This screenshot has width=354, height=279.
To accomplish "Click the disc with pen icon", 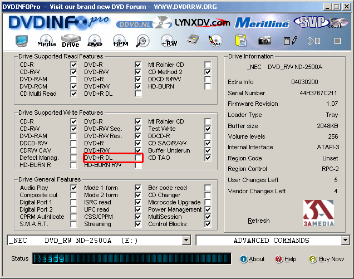I will pos(215,41).
